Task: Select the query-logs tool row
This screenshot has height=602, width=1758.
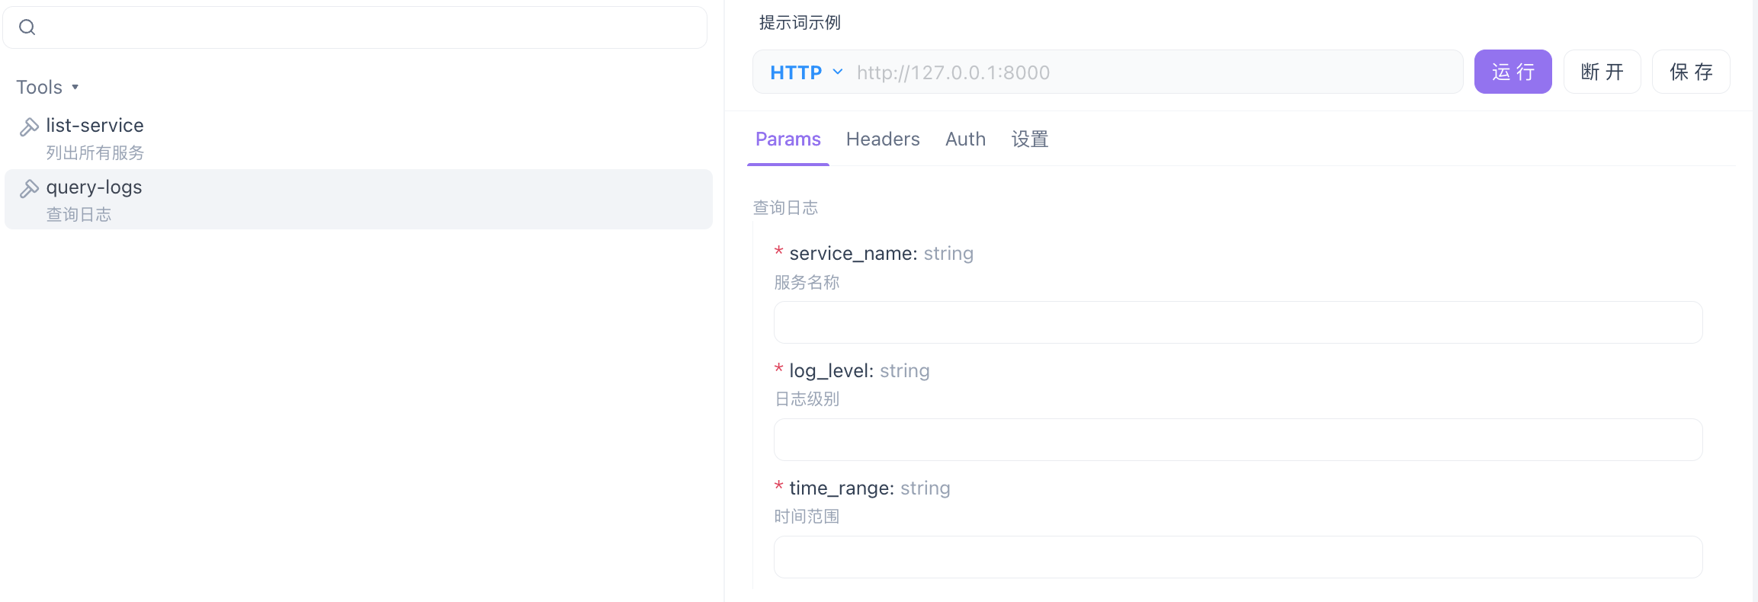Action: point(358,199)
